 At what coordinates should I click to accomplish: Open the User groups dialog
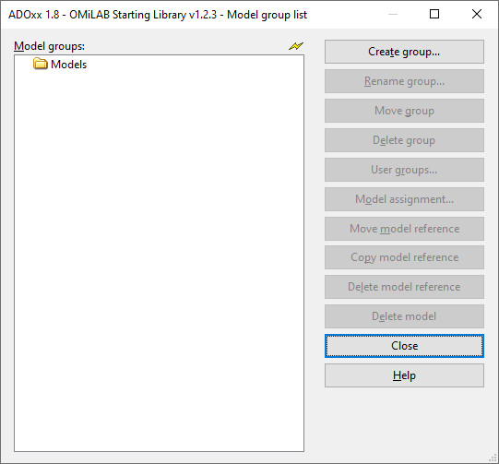pyautogui.click(x=404, y=170)
